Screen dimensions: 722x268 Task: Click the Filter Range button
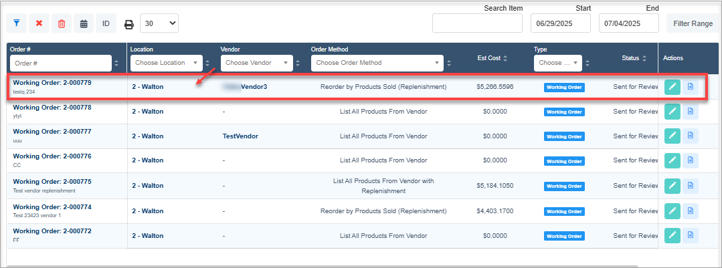point(693,23)
